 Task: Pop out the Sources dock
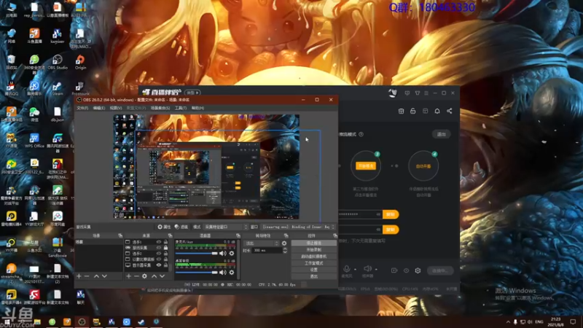pyautogui.click(x=170, y=235)
